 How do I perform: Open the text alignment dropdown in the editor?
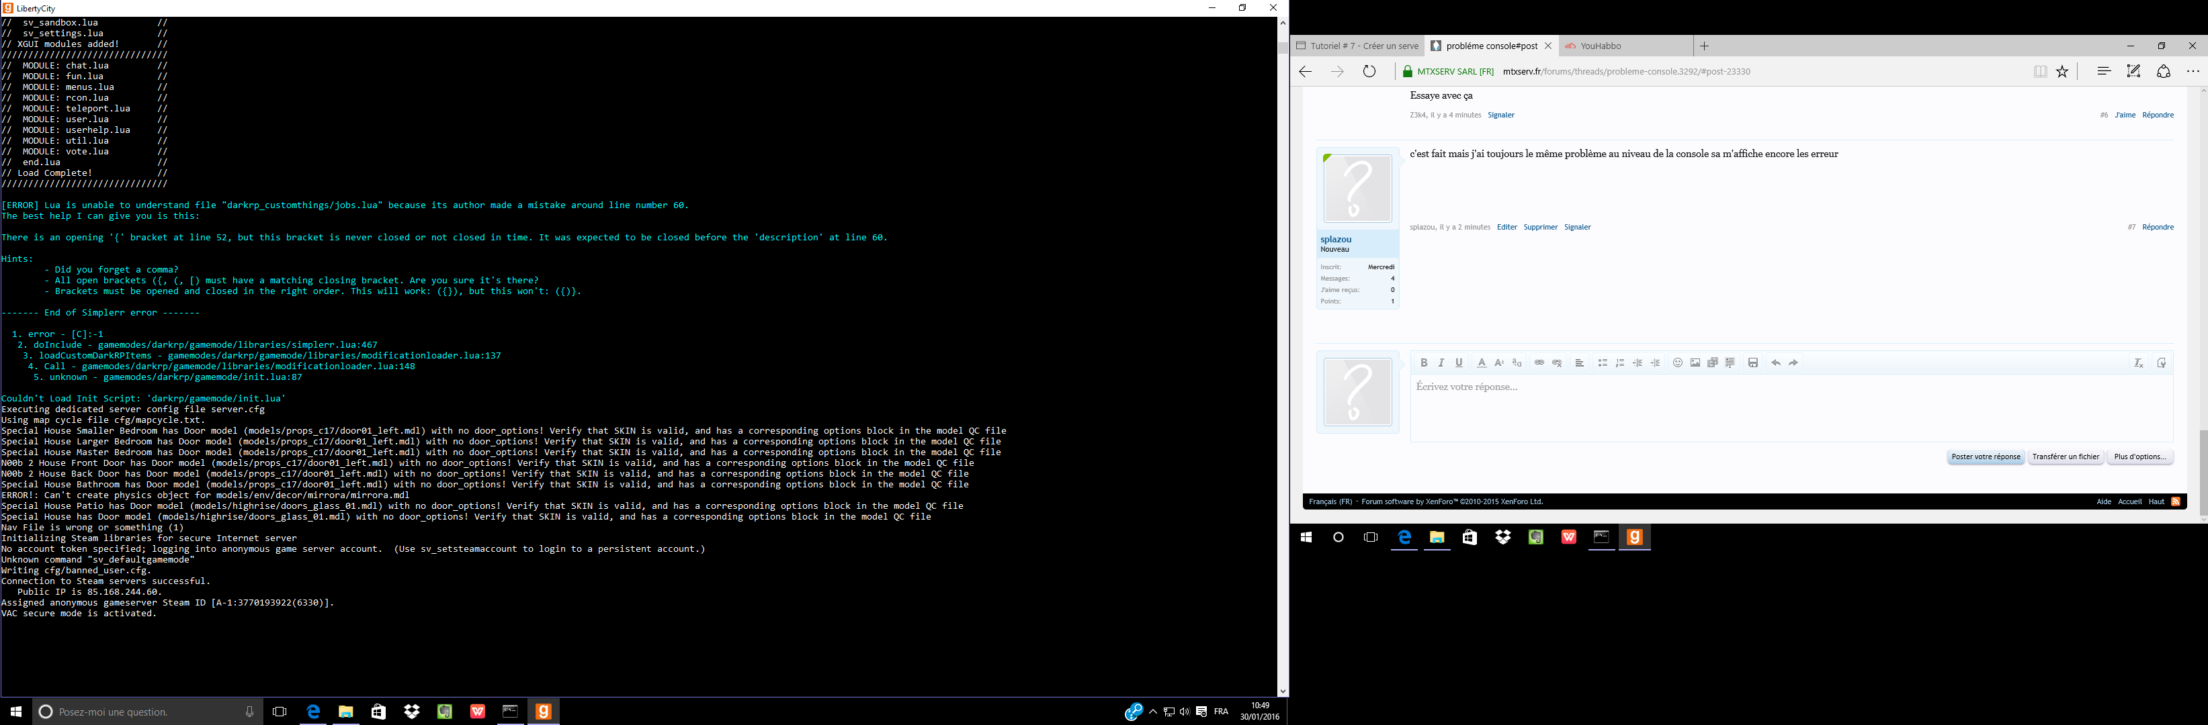[1580, 363]
